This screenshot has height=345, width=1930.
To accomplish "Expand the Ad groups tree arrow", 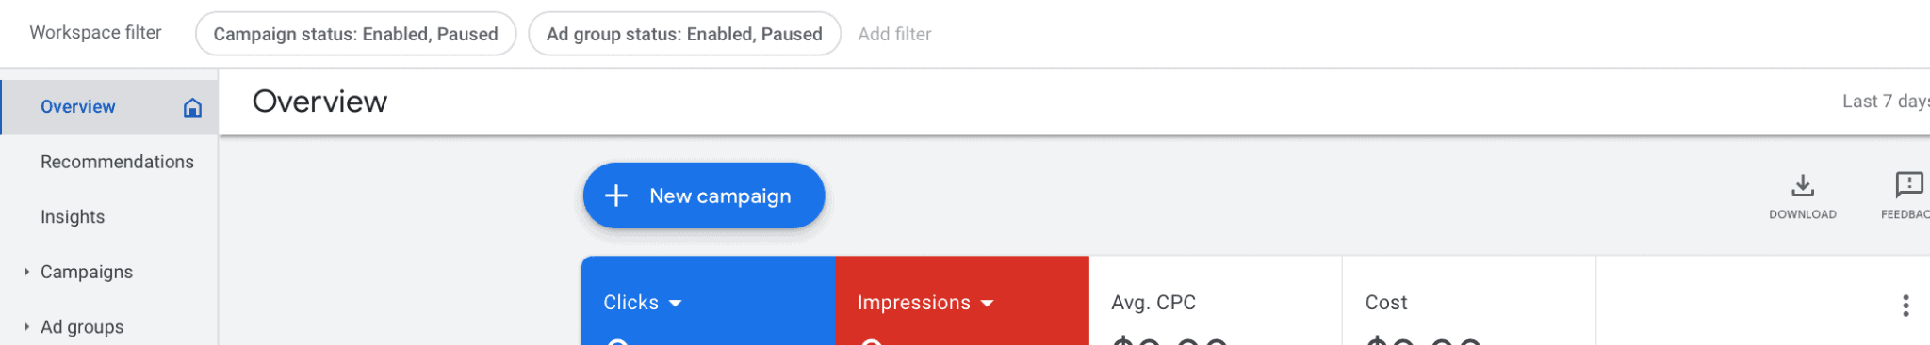I will coord(26,327).
